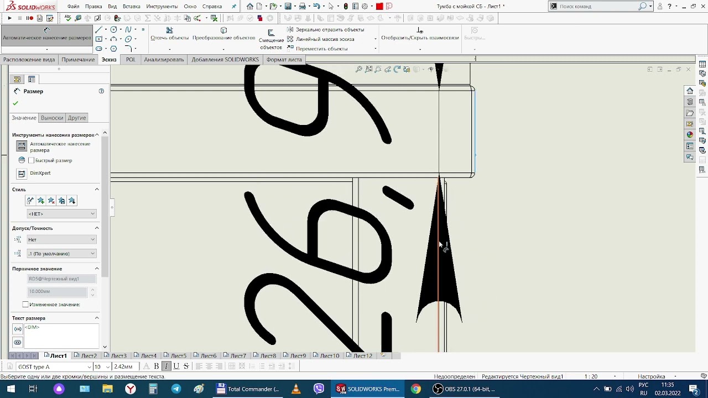Switch to the Примечание ribbon tab
The image size is (708, 398).
click(78, 60)
